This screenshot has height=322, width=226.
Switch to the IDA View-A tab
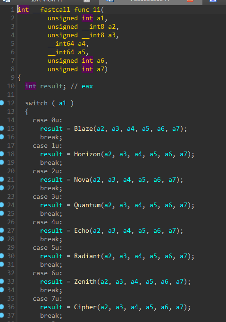tap(47, 1)
